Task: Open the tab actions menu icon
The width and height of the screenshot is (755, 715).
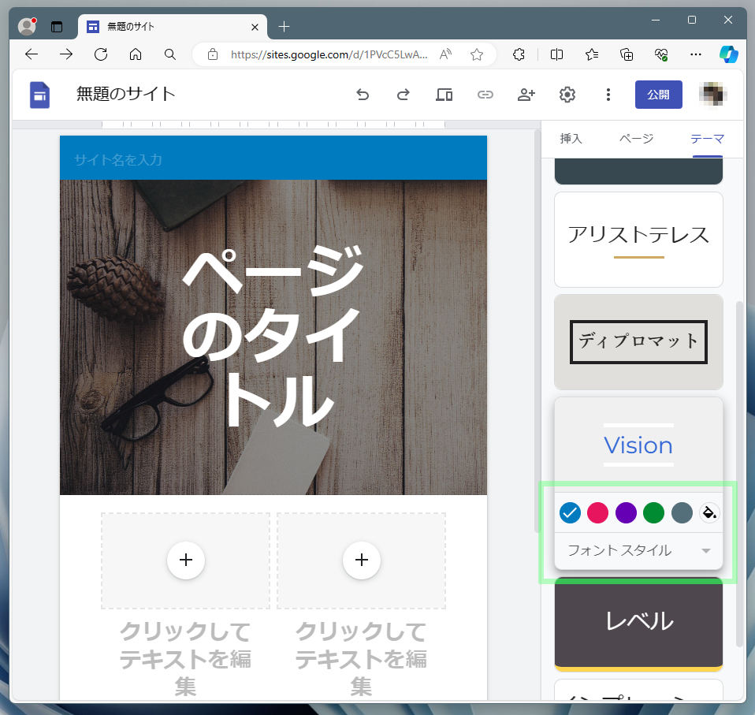Action: click(57, 27)
